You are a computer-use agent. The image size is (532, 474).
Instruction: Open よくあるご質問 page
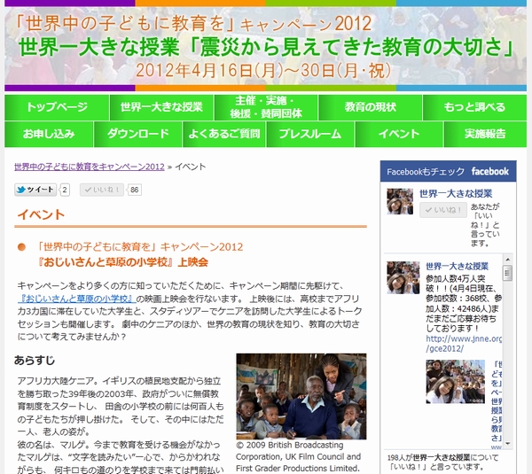coord(224,135)
